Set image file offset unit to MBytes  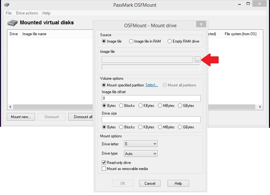click(x=166, y=105)
